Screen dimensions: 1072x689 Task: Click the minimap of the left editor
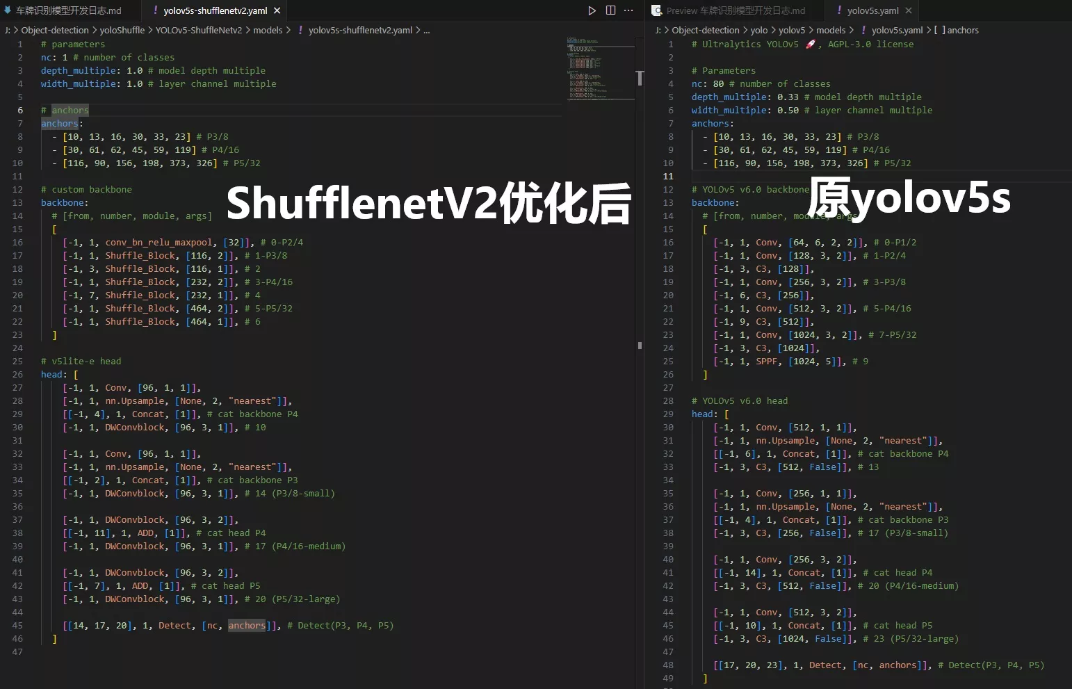tap(600, 68)
